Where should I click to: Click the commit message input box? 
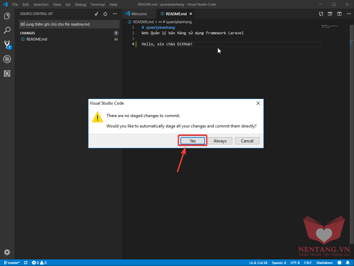[x=69, y=25]
